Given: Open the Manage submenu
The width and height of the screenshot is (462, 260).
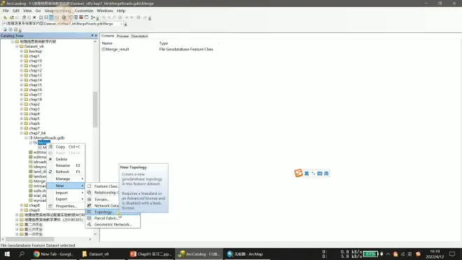Looking at the screenshot, I should click(65, 179).
